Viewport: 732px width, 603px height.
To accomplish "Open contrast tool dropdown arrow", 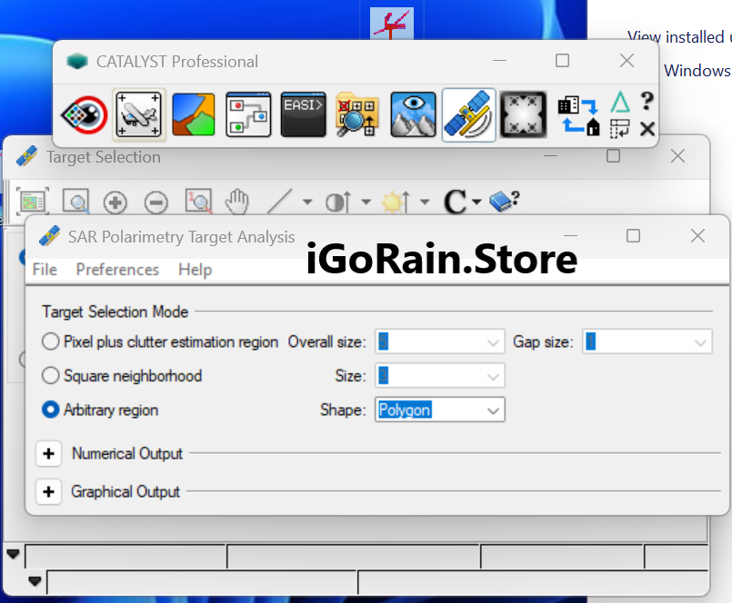I will coord(366,202).
